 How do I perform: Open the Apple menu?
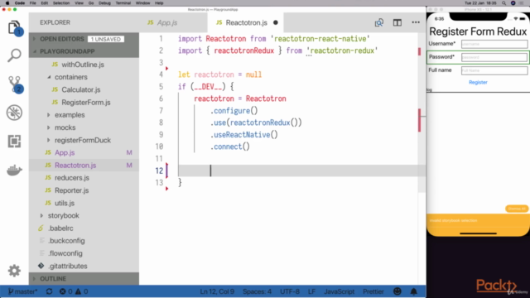[7, 3]
